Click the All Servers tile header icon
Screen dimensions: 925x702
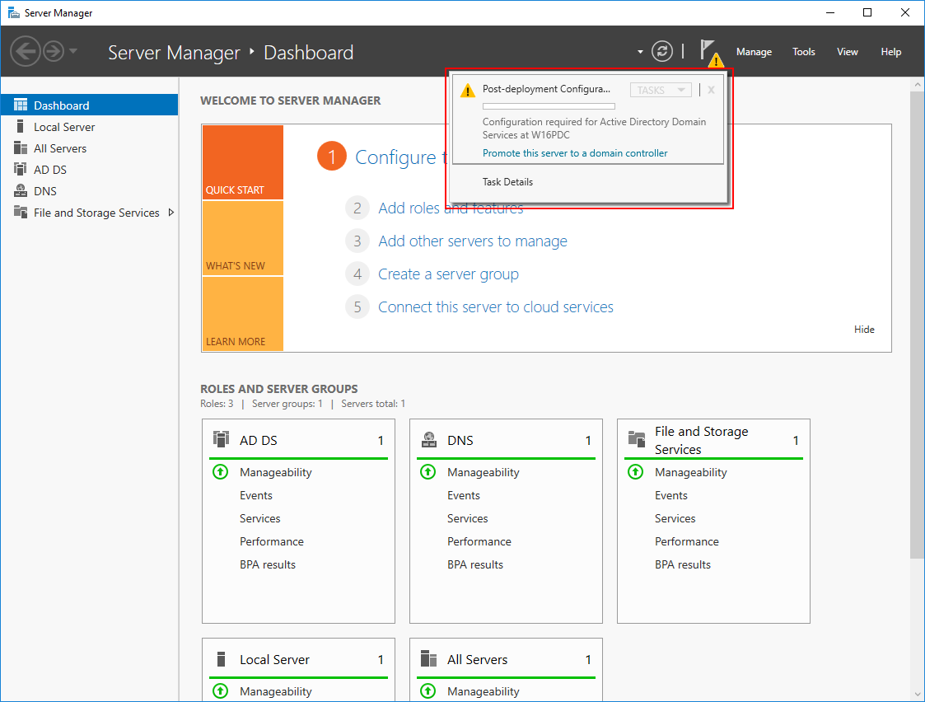click(x=428, y=658)
